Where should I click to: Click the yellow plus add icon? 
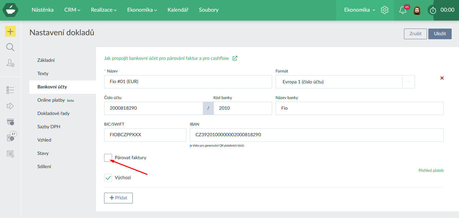10,32
